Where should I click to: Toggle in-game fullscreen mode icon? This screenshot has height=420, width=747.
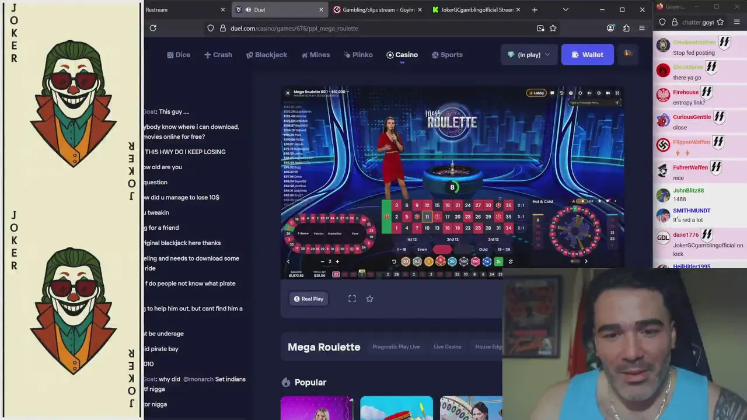coord(617,93)
